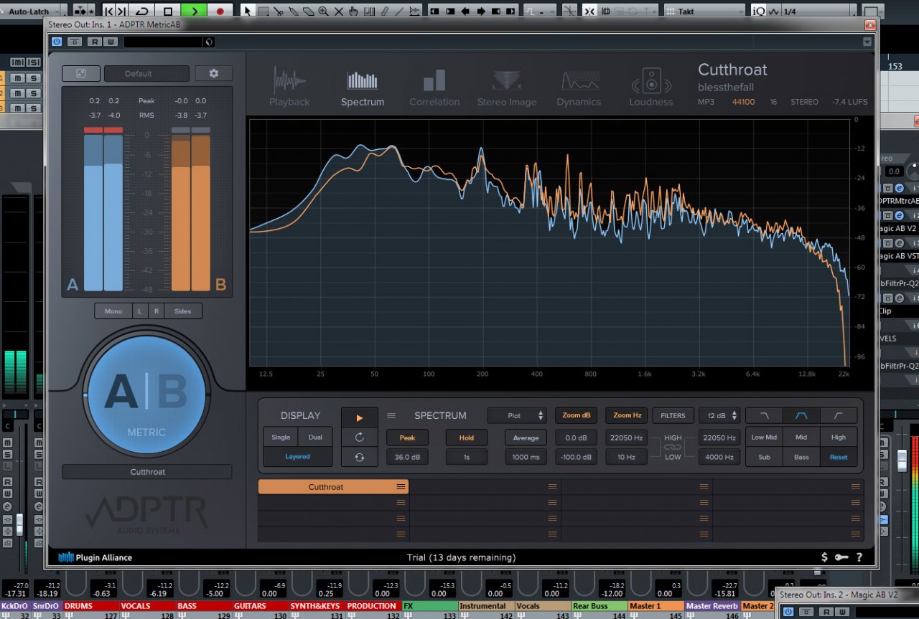Click the sync loop icon below restart

click(x=360, y=457)
